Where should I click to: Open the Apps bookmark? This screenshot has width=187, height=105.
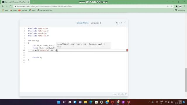coord(5,10)
